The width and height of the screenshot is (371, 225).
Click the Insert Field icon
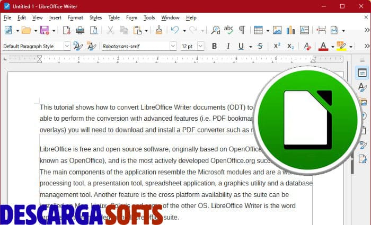[334, 30]
